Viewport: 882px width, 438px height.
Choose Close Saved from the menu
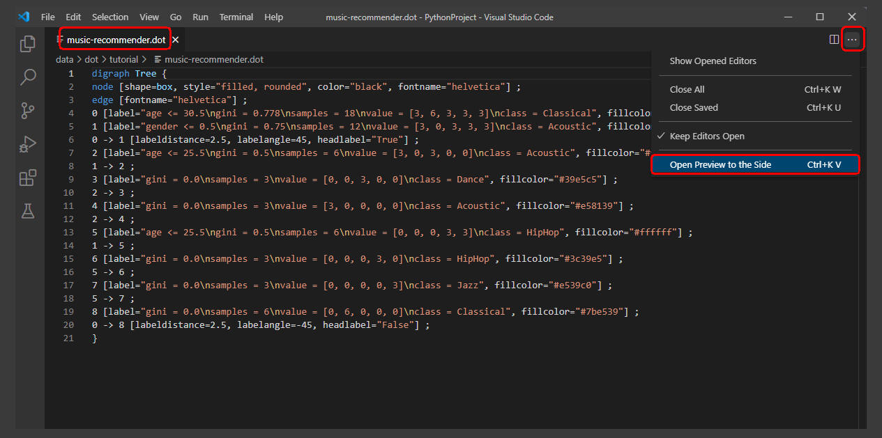tap(755, 107)
